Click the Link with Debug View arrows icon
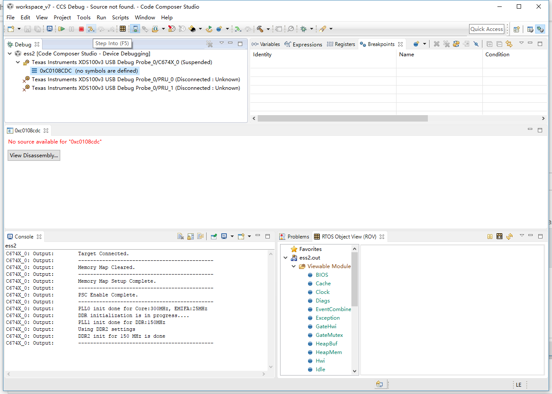Viewport: 552px width, 394px height. click(509, 44)
